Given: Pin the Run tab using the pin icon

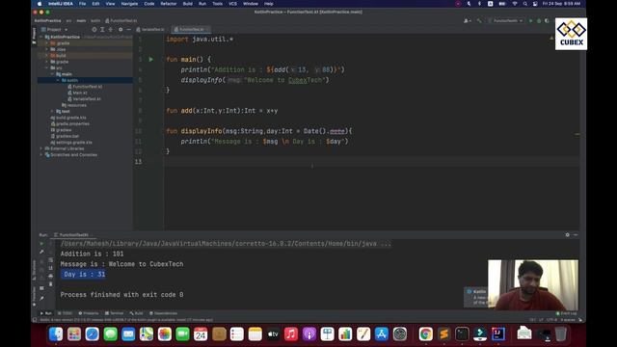Looking at the screenshot, I should pos(41,298).
